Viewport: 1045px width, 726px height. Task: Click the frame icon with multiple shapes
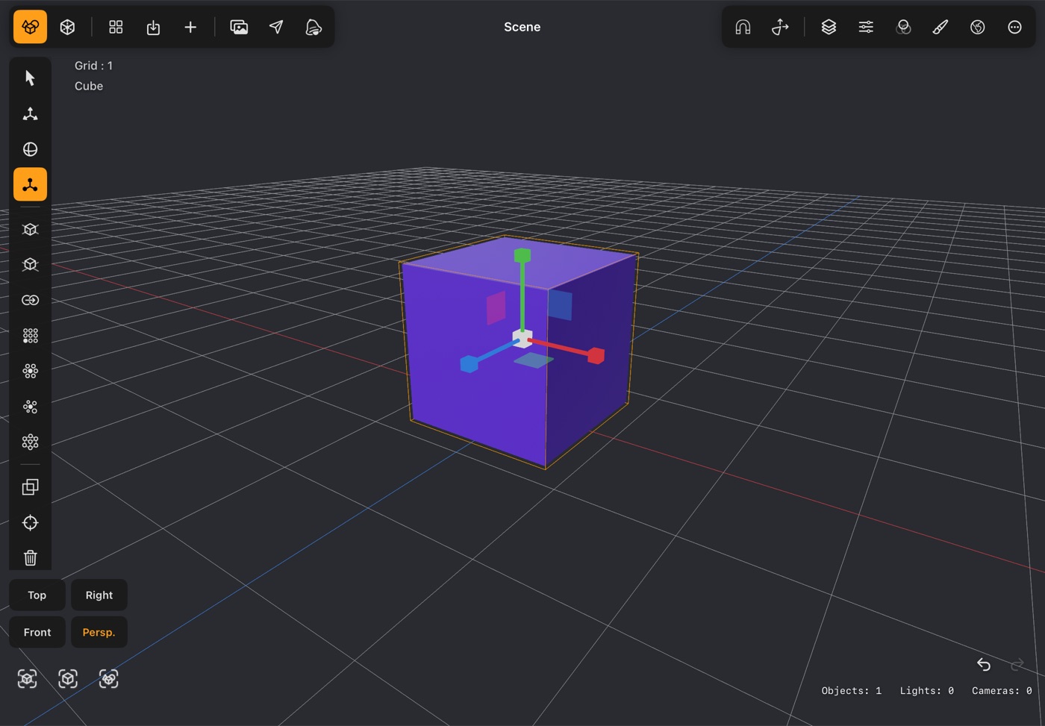tap(109, 678)
